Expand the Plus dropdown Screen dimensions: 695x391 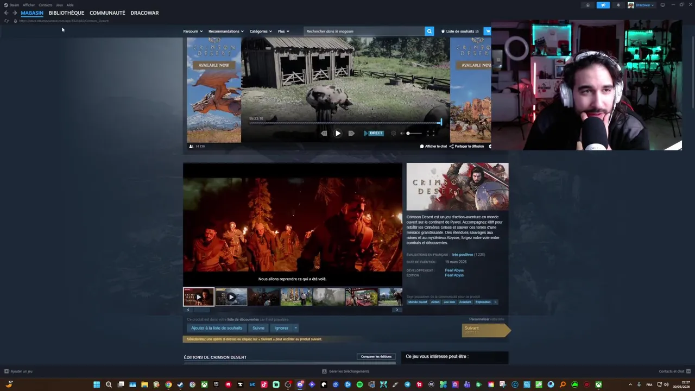pos(283,31)
